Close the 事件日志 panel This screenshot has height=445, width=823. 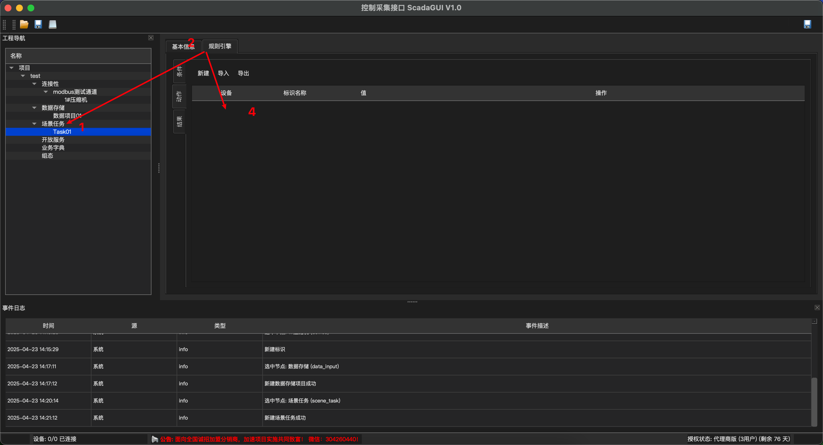point(817,308)
